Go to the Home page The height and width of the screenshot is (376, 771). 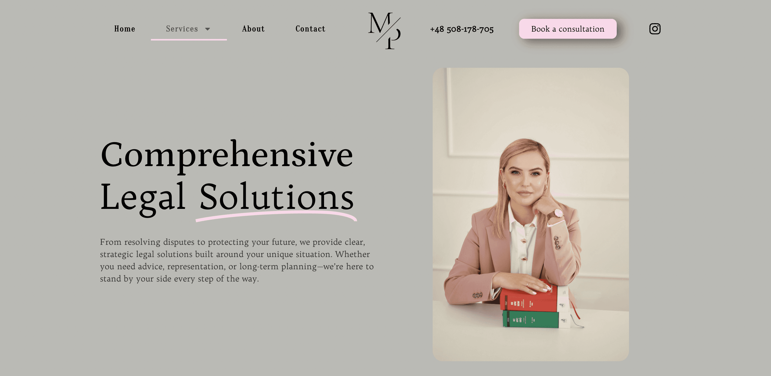point(124,29)
